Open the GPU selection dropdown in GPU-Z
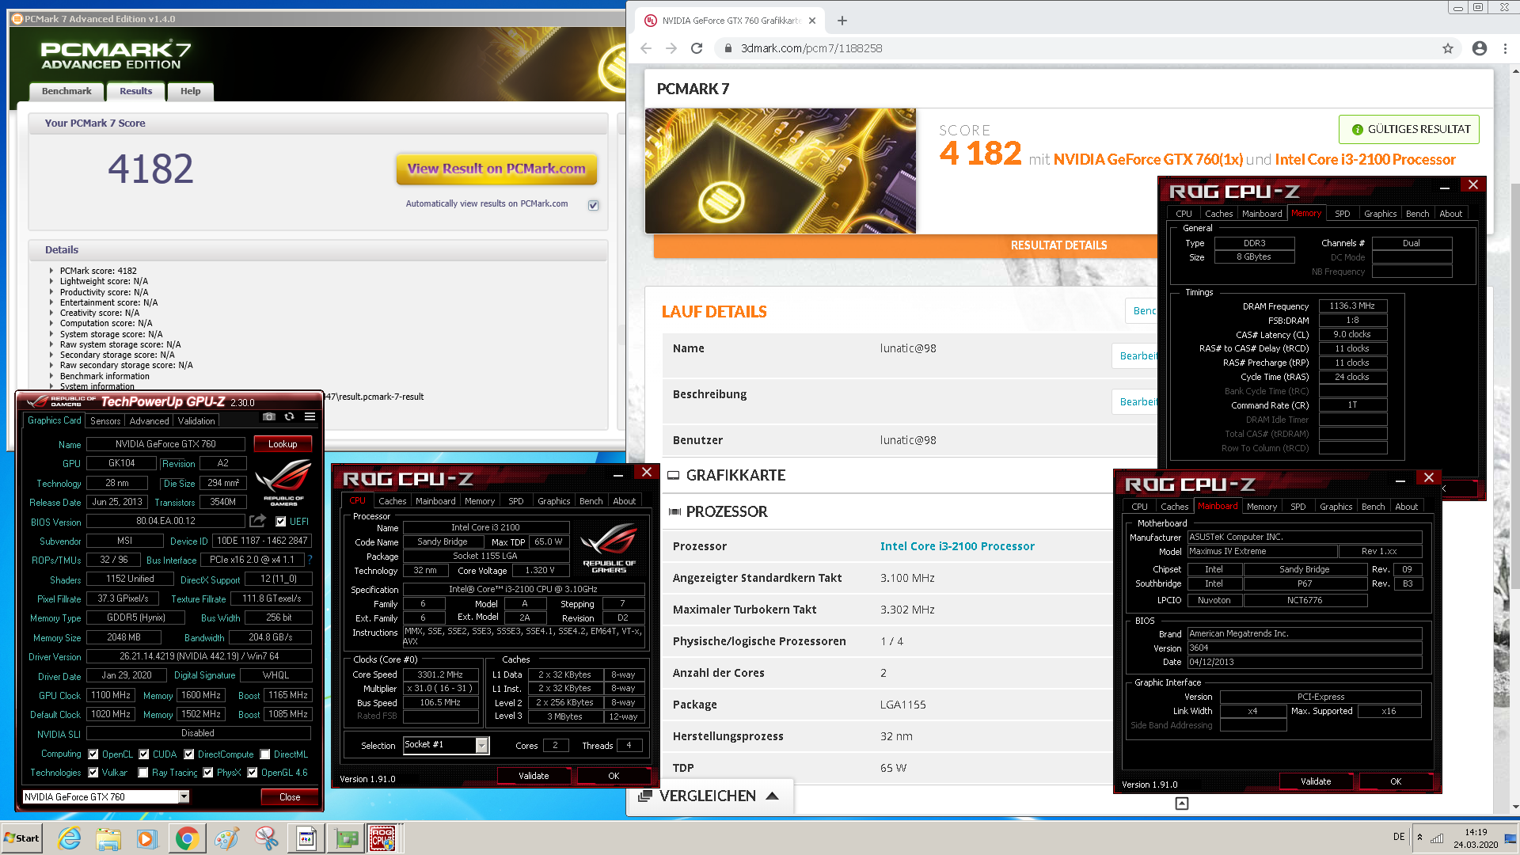Viewport: 1520px width, 855px height. [x=184, y=796]
